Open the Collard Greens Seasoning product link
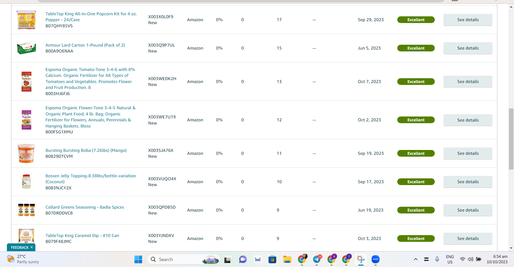The width and height of the screenshot is (514, 267). tap(85, 207)
